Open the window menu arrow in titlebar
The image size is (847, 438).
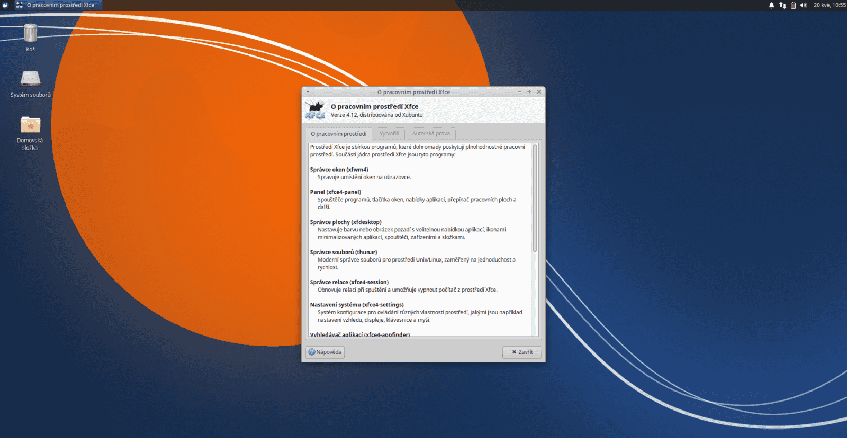tap(308, 92)
